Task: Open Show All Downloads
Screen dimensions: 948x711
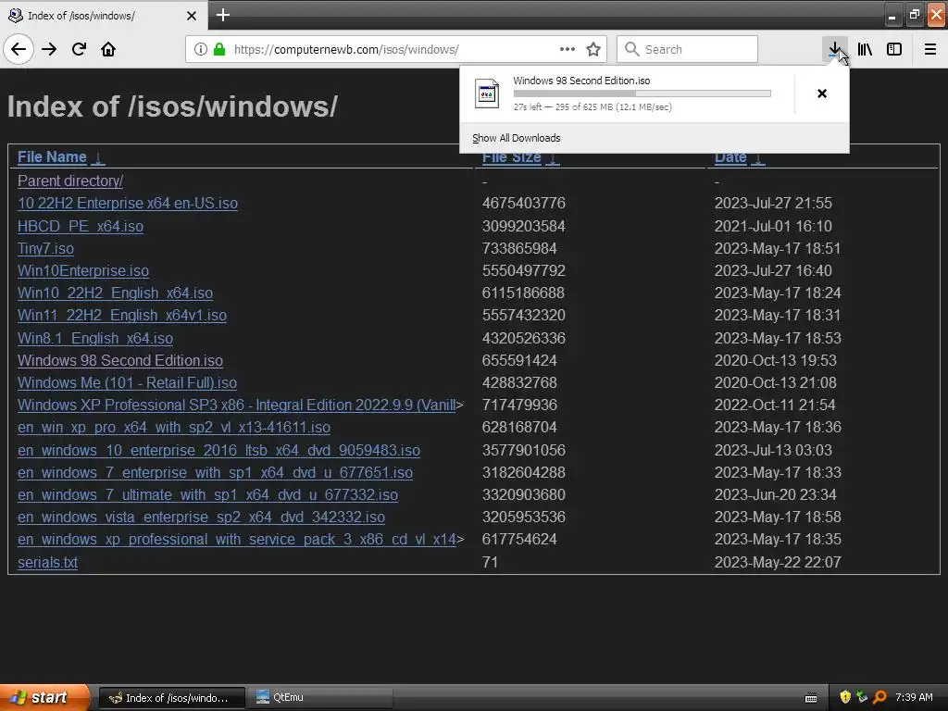Action: (x=517, y=138)
